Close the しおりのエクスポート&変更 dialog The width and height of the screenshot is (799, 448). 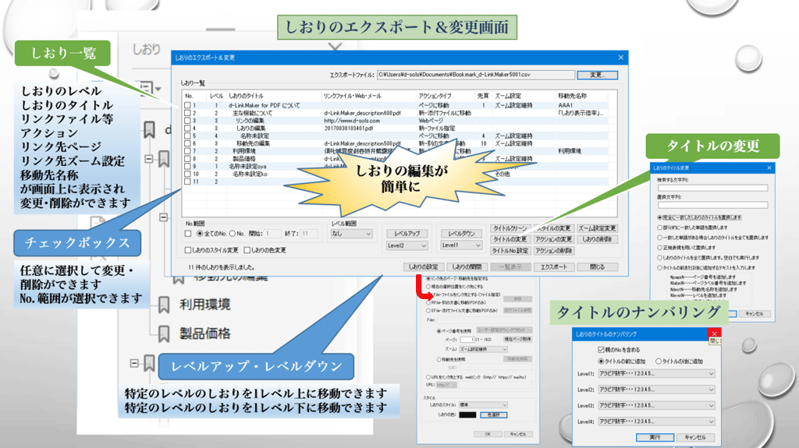pyautogui.click(x=621, y=58)
